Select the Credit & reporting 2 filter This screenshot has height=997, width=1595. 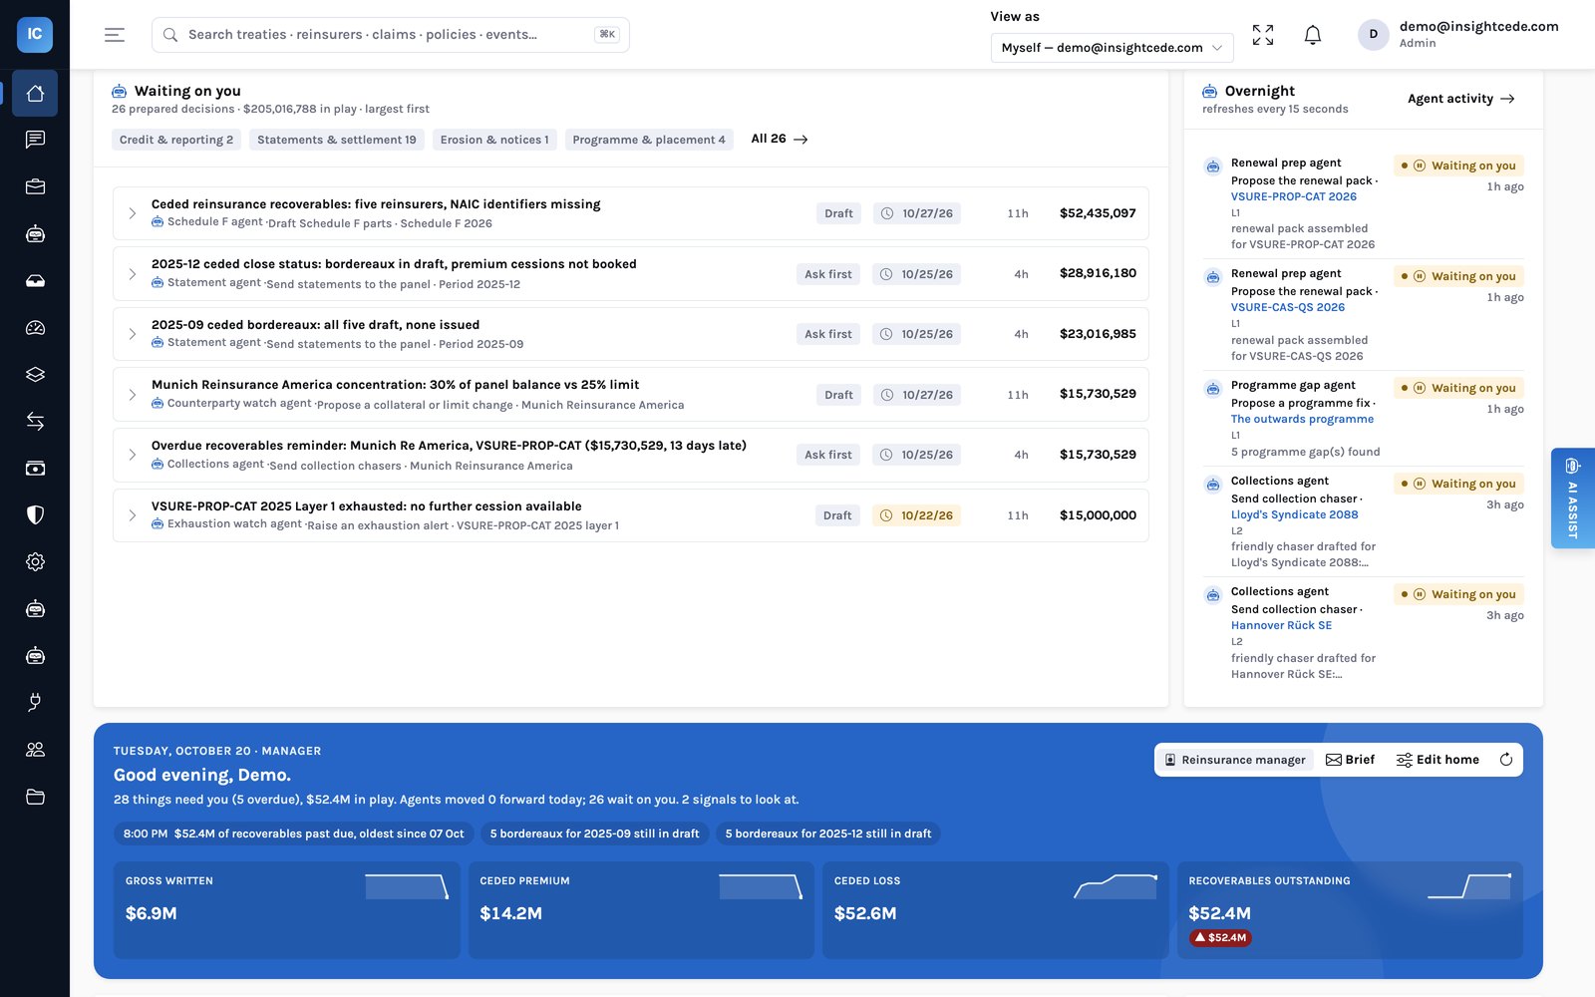(176, 140)
